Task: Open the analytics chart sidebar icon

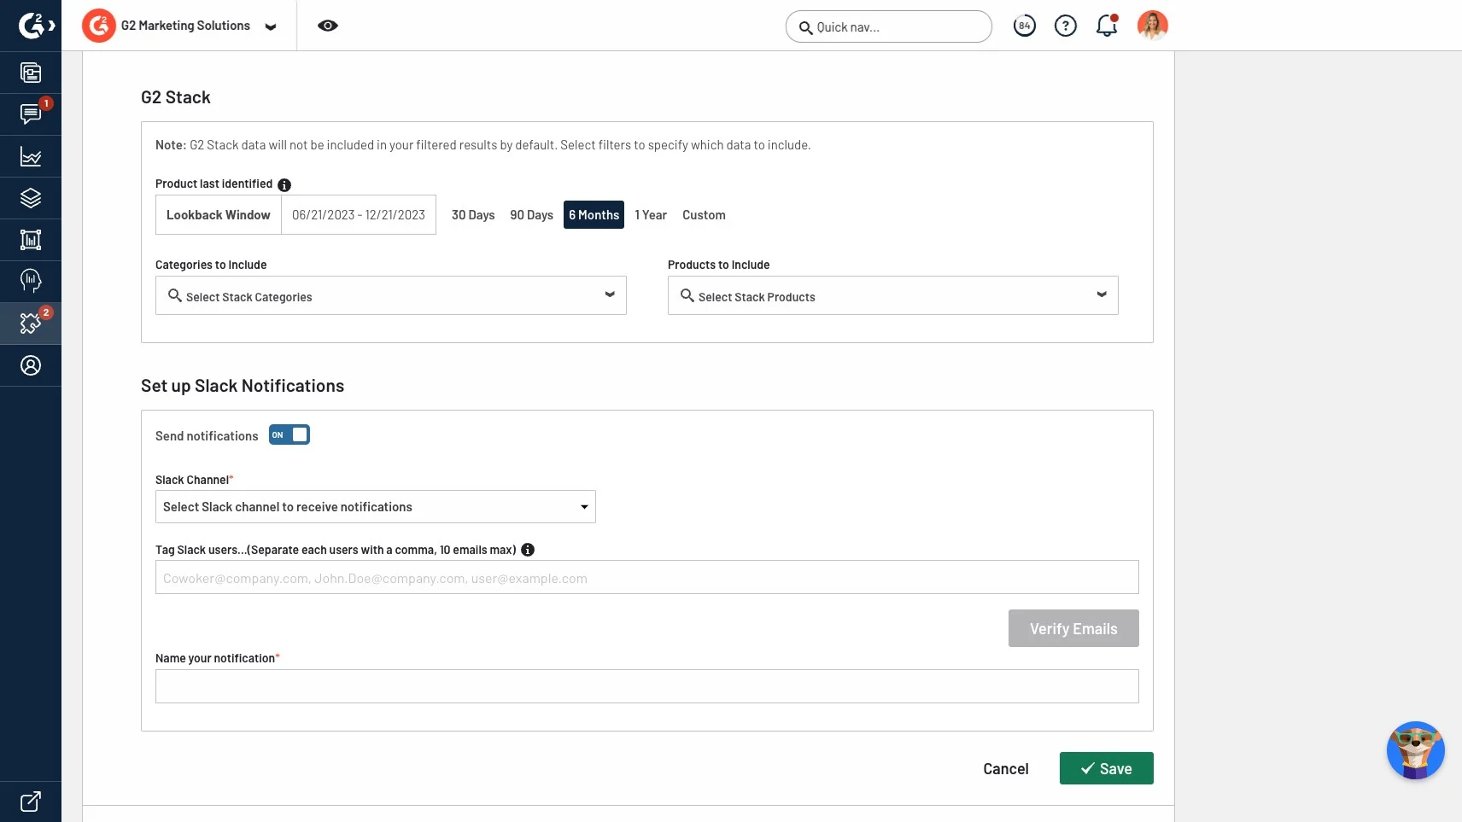Action: pos(31,156)
